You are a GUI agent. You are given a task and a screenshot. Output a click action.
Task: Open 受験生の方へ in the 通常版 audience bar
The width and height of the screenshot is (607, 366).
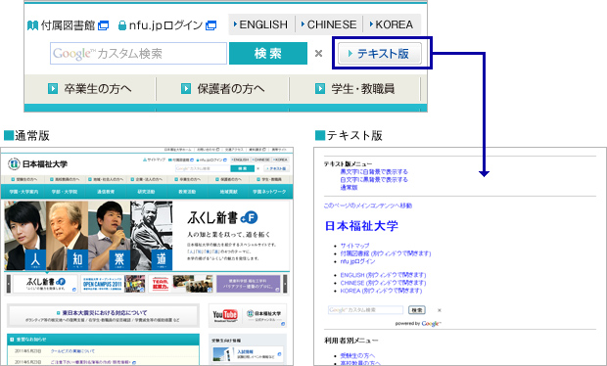[24, 179]
